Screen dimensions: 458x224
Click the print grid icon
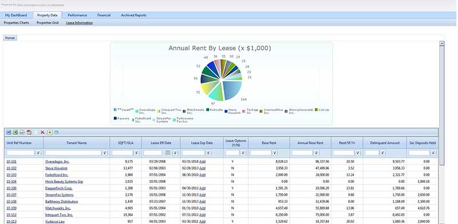tap(22, 133)
